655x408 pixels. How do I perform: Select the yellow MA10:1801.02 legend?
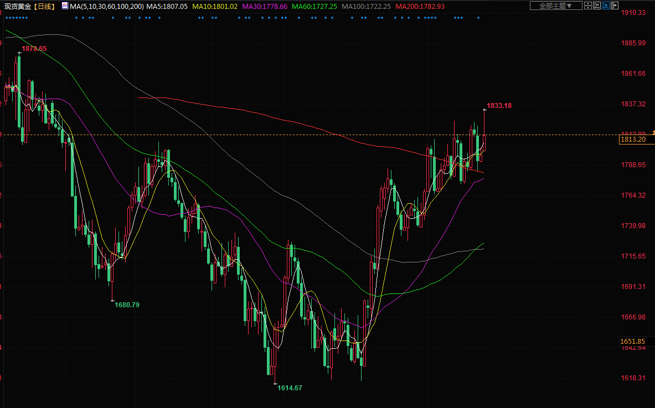coord(215,6)
